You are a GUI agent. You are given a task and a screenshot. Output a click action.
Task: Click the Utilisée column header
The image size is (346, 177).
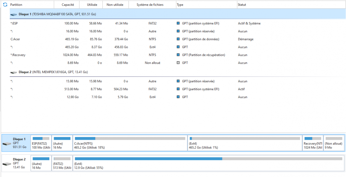click(x=91, y=5)
